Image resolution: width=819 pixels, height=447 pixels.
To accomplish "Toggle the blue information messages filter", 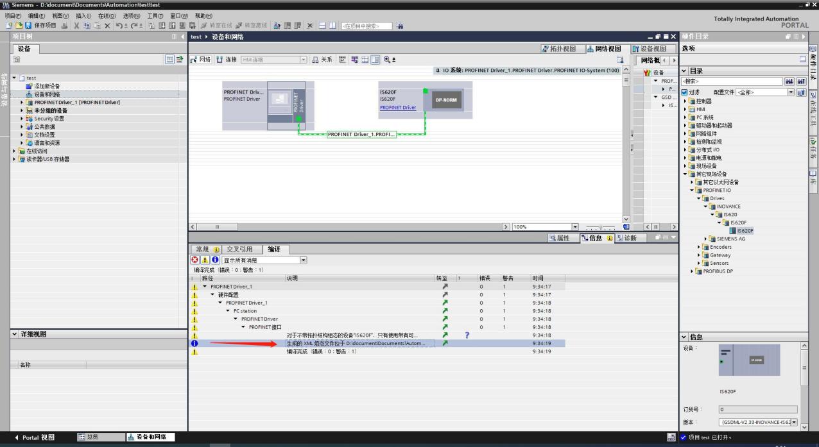I will tap(215, 260).
